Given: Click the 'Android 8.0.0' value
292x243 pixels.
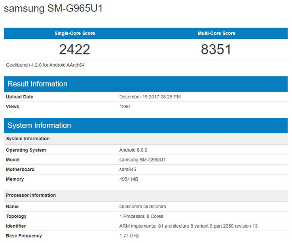Looking at the screenshot, I should tap(133, 150).
